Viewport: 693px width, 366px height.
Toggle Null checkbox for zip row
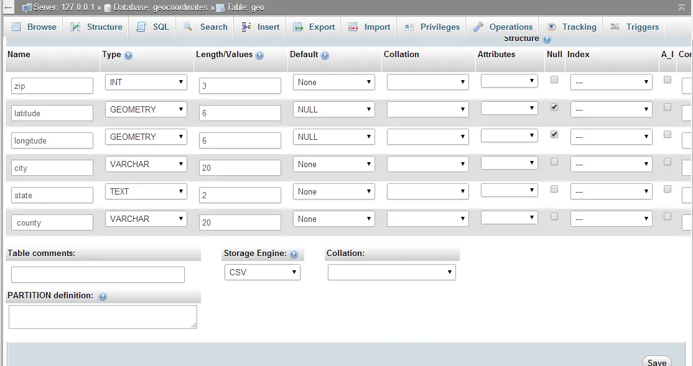554,80
